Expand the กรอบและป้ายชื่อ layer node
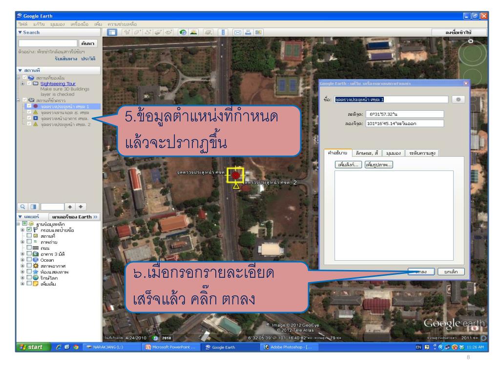This screenshot has height=375, width=500. click(22, 229)
